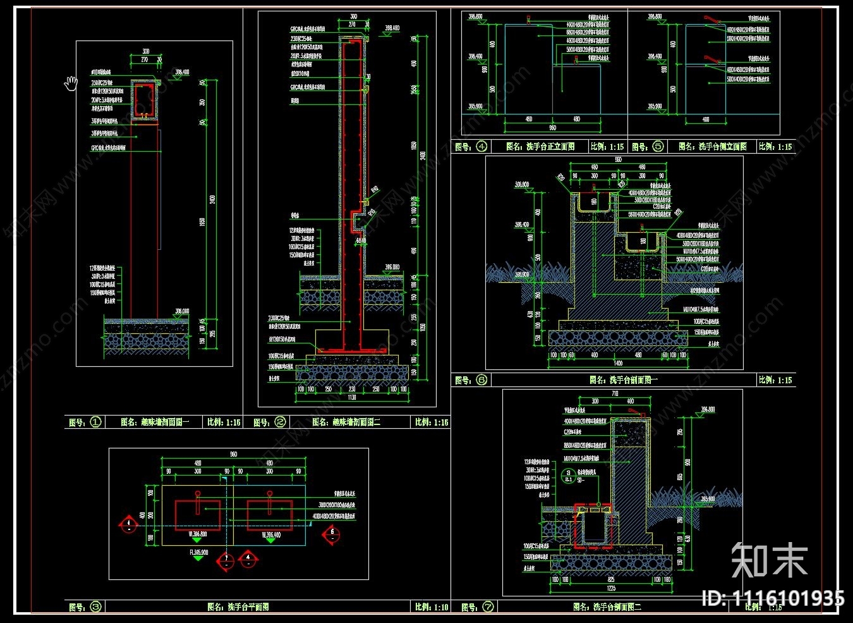Click the 1225 overall dimension in drawing ⑦

pyautogui.click(x=610, y=588)
